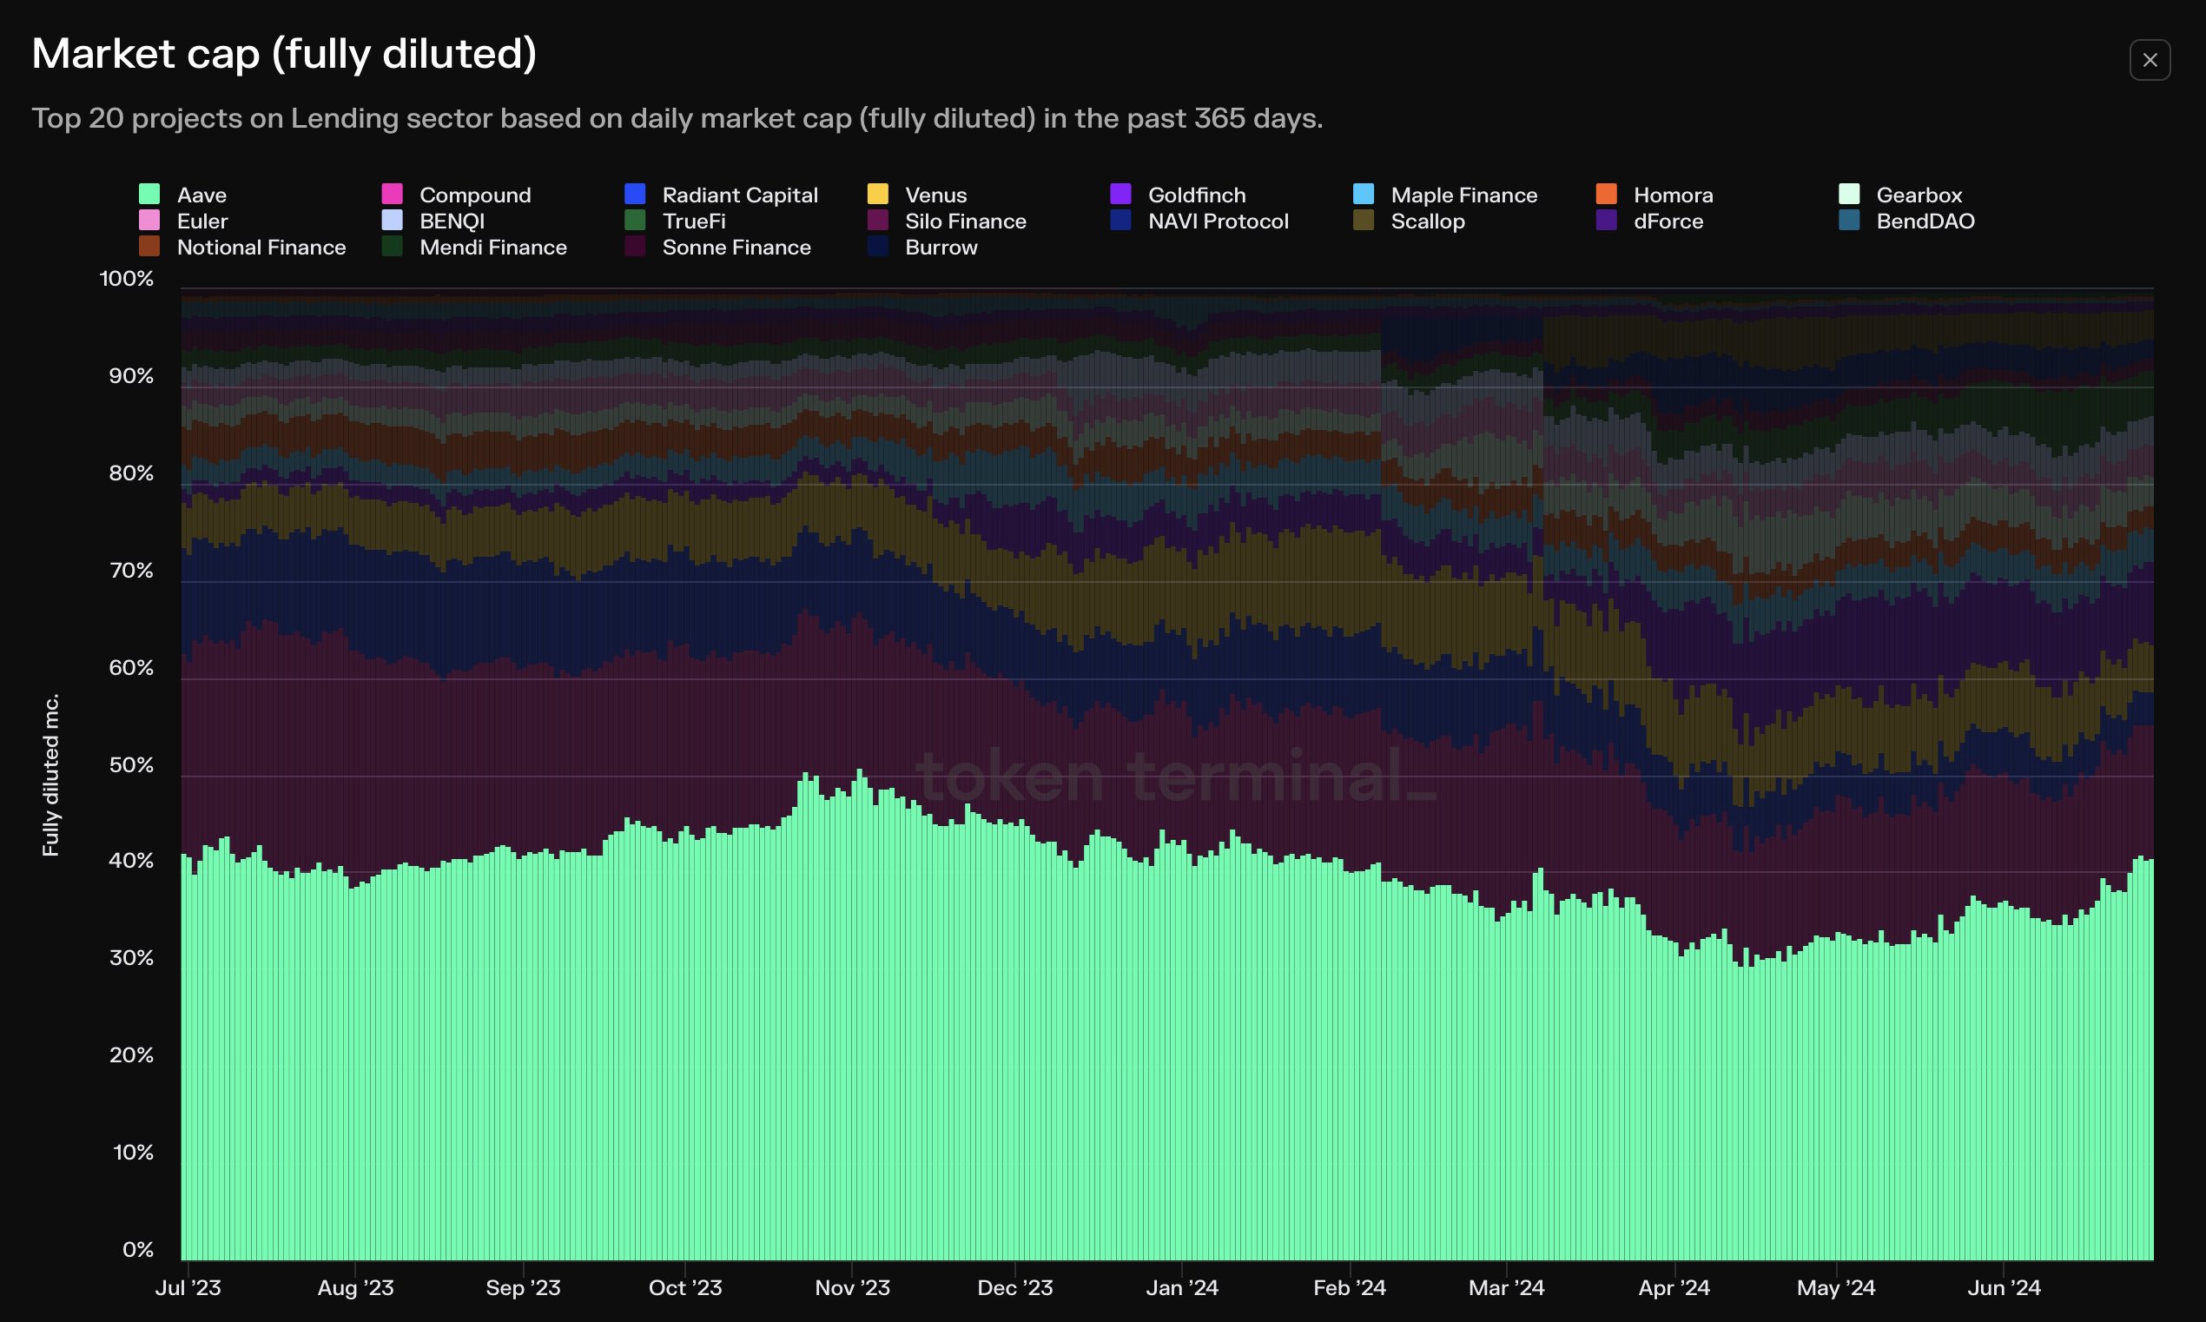Image resolution: width=2206 pixels, height=1322 pixels.
Task: Click the Nov '23 axis marker
Action: point(852,1287)
